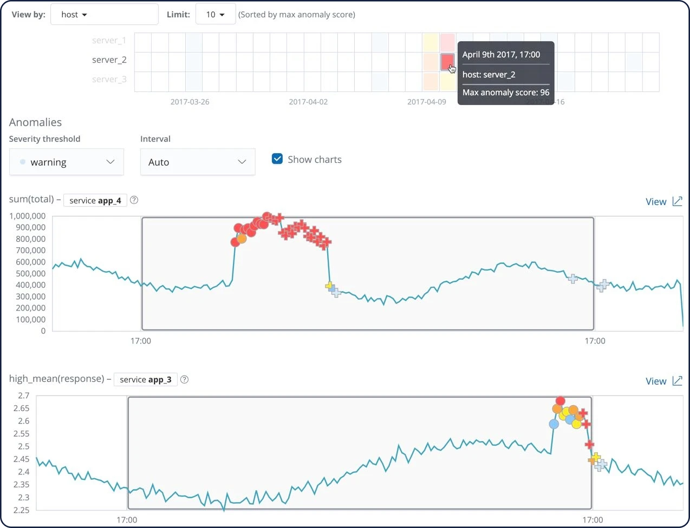Click the server_3 swimlane label

pos(109,79)
